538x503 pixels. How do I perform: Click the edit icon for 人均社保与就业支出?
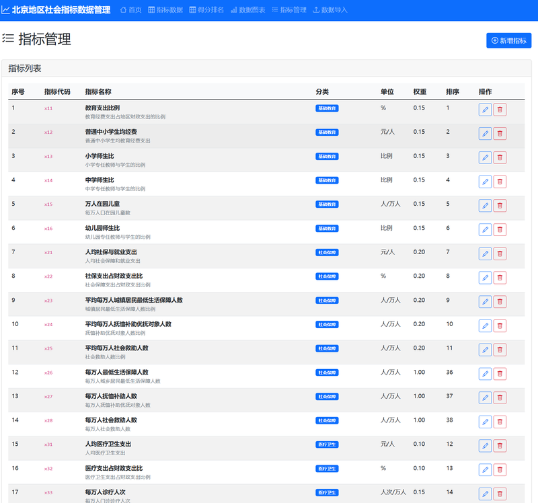coord(485,254)
